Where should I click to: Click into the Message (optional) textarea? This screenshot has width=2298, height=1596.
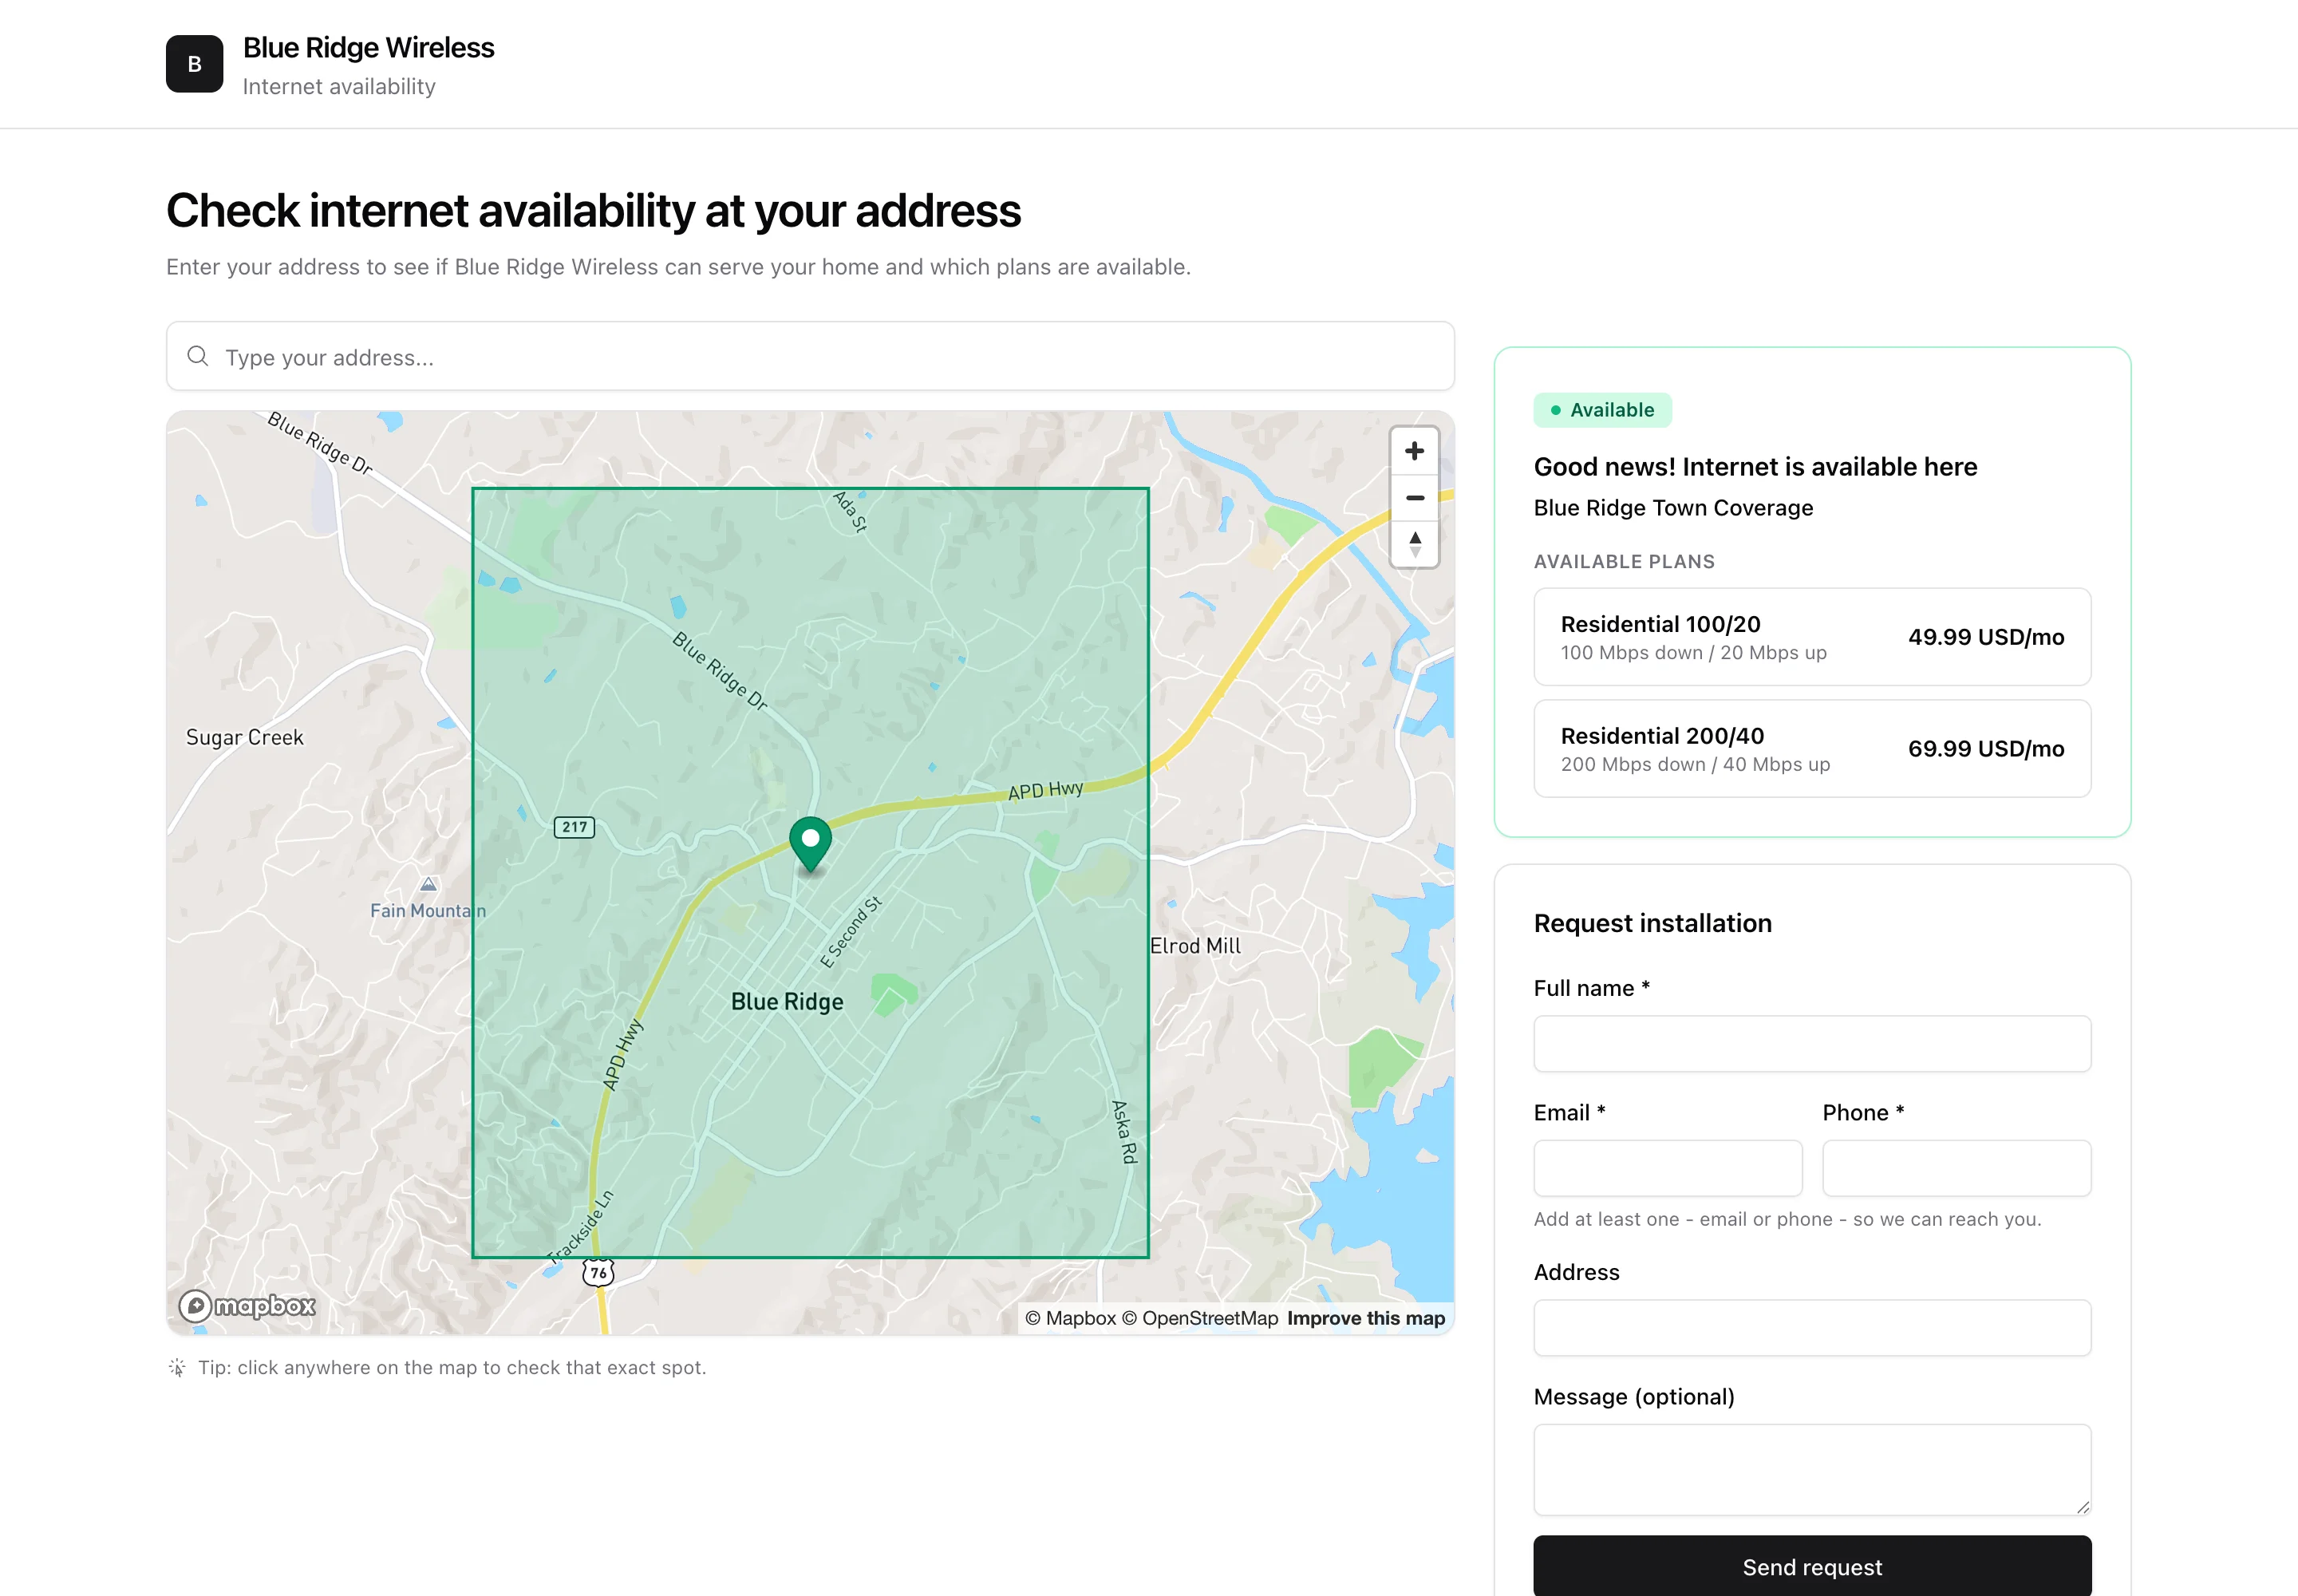(x=1811, y=1470)
